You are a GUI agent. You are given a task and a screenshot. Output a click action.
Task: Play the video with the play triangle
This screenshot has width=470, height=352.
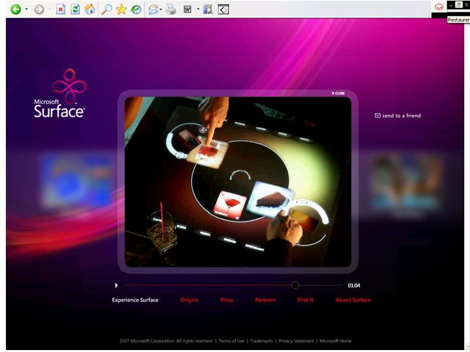[x=116, y=286]
